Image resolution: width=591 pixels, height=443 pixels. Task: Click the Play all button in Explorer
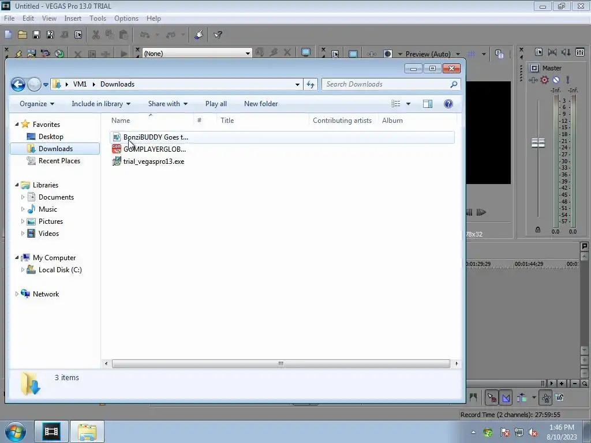pyautogui.click(x=216, y=104)
